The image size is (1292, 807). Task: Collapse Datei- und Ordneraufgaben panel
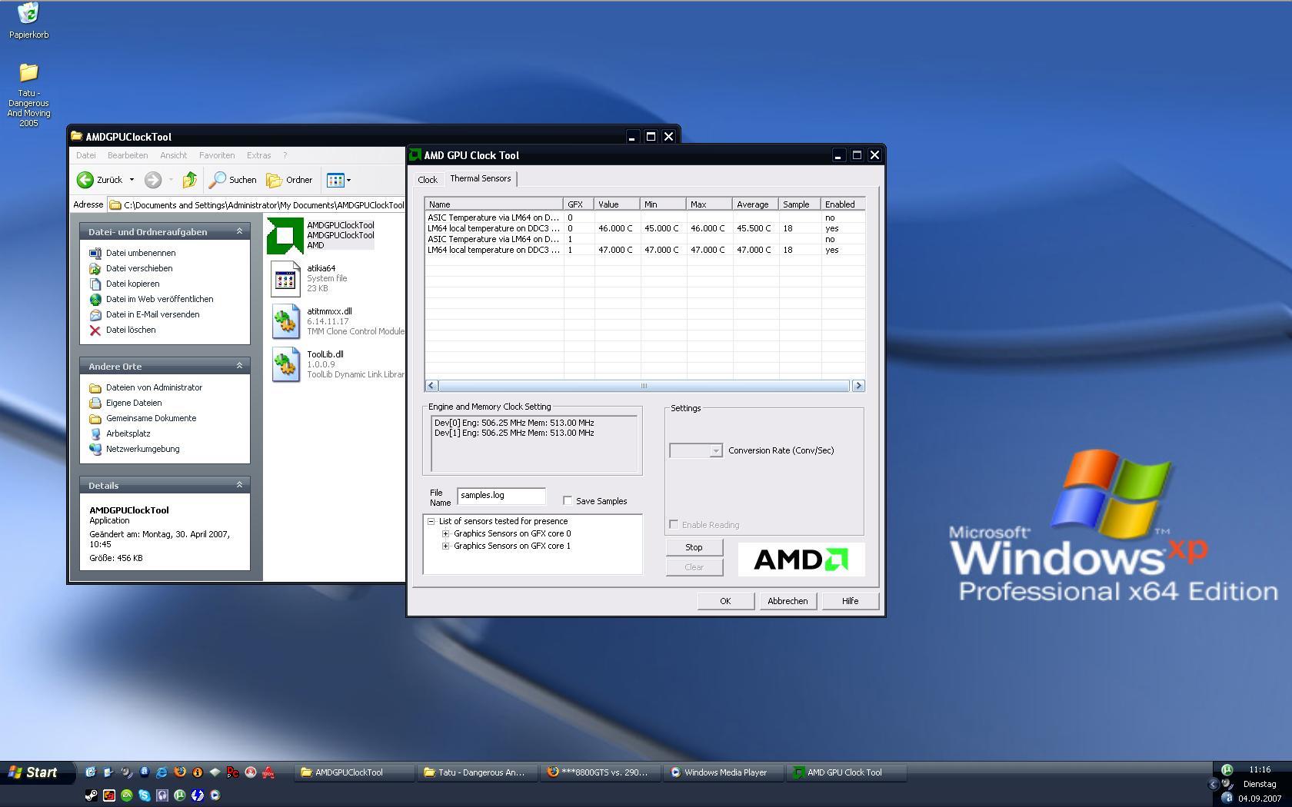coord(239,231)
